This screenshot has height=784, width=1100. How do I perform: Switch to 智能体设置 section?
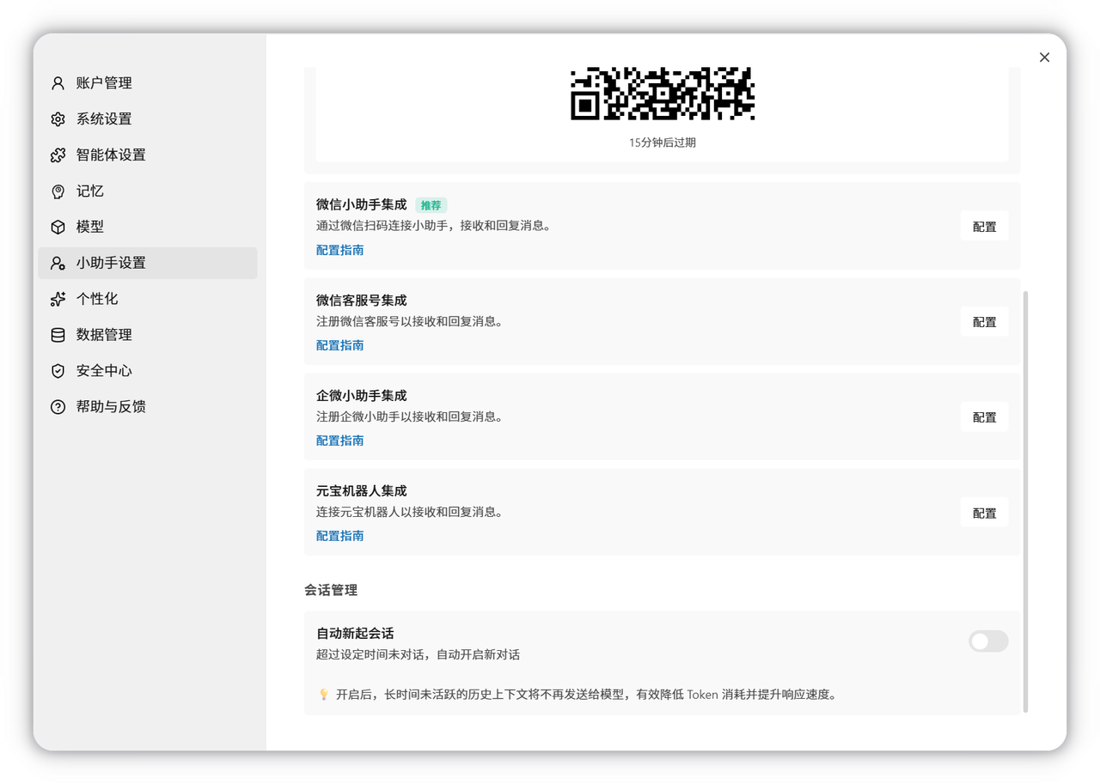pyautogui.click(x=148, y=155)
